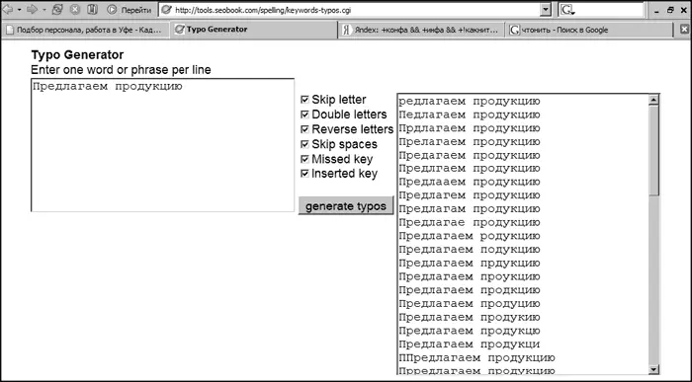Expand the address bar history dropdown
The width and height of the screenshot is (692, 382).
click(x=546, y=10)
